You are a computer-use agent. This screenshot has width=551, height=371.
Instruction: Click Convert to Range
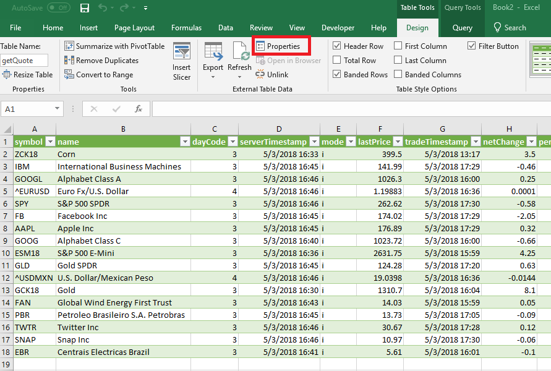click(x=99, y=74)
